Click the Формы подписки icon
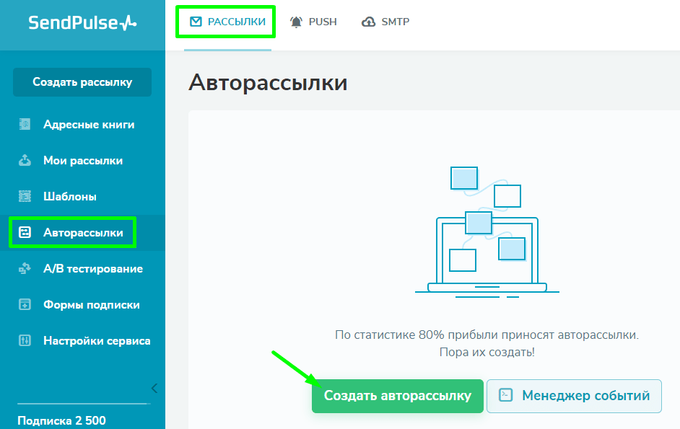The height and width of the screenshot is (429, 680). click(25, 305)
